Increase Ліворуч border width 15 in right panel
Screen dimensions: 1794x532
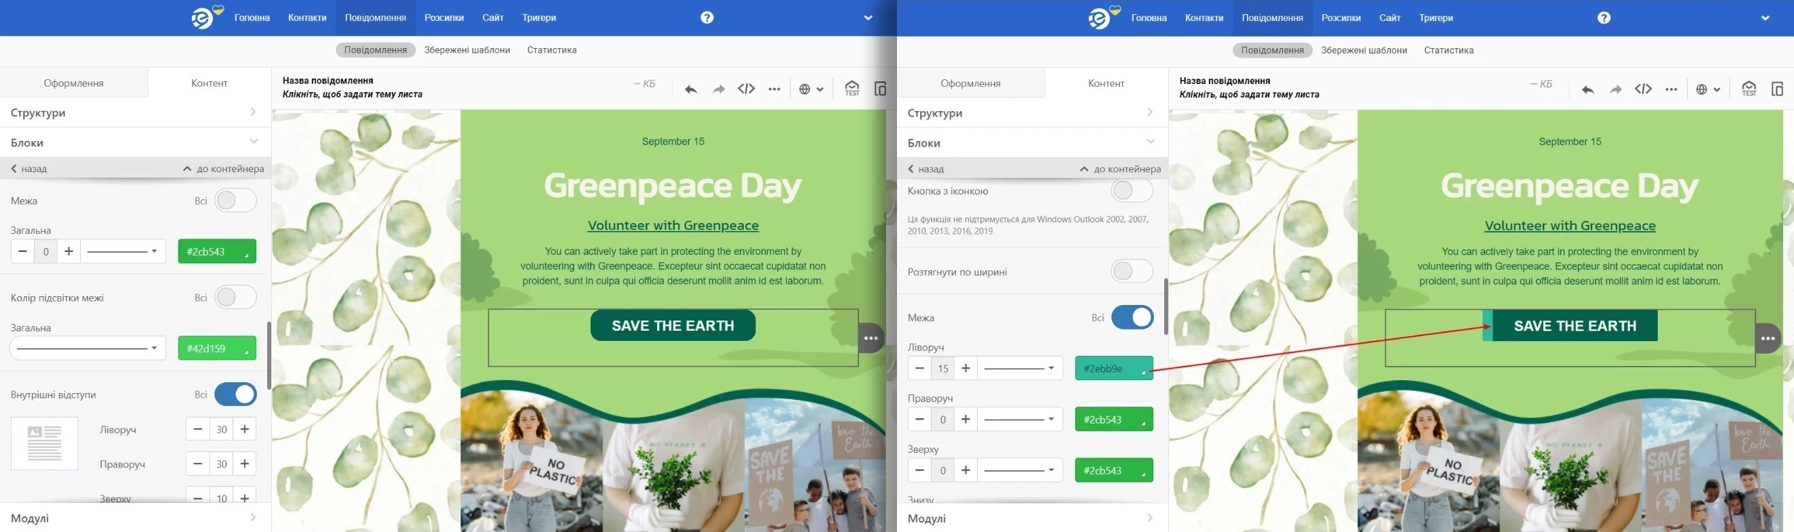(x=965, y=369)
